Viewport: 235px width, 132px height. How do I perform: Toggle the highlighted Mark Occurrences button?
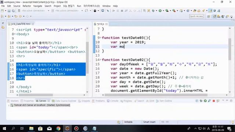[x=210, y=11]
